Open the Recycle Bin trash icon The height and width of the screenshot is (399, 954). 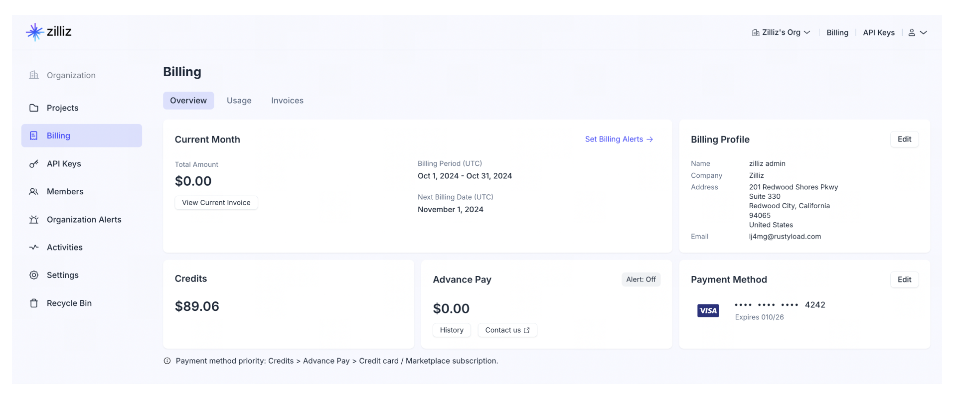[x=33, y=303]
